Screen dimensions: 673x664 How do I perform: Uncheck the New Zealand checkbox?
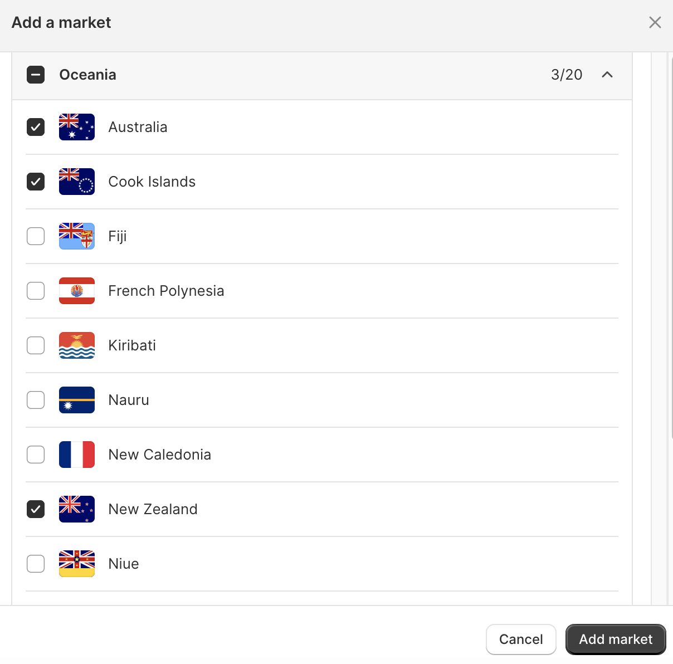pos(36,509)
